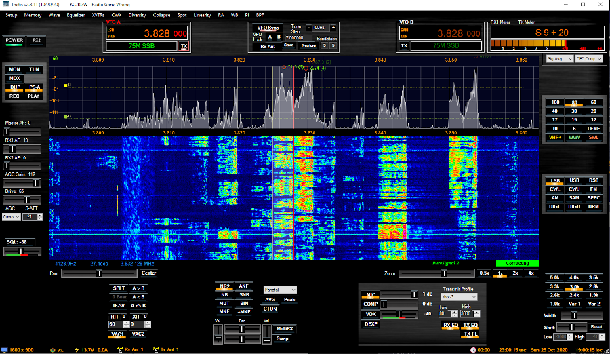Toggle the DUP duplex button
This screenshot has width=610, height=354.
click(x=15, y=87)
